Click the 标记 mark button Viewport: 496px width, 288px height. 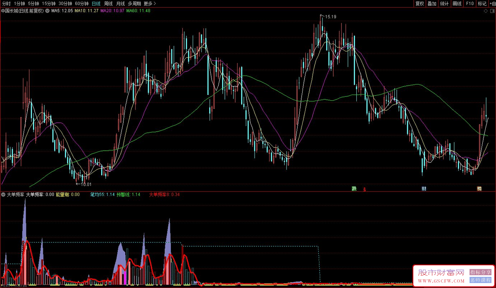tap(482, 3)
